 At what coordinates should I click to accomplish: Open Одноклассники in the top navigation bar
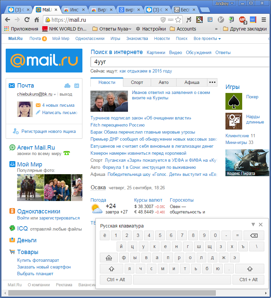90,39
